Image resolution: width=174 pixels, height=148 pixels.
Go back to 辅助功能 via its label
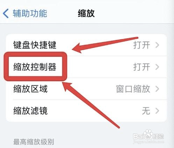point(30,13)
